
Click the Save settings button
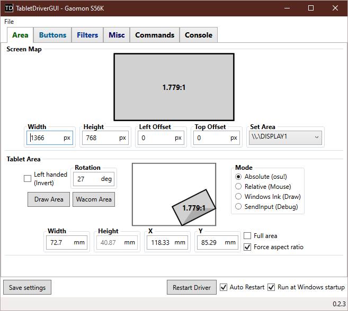point(28,288)
